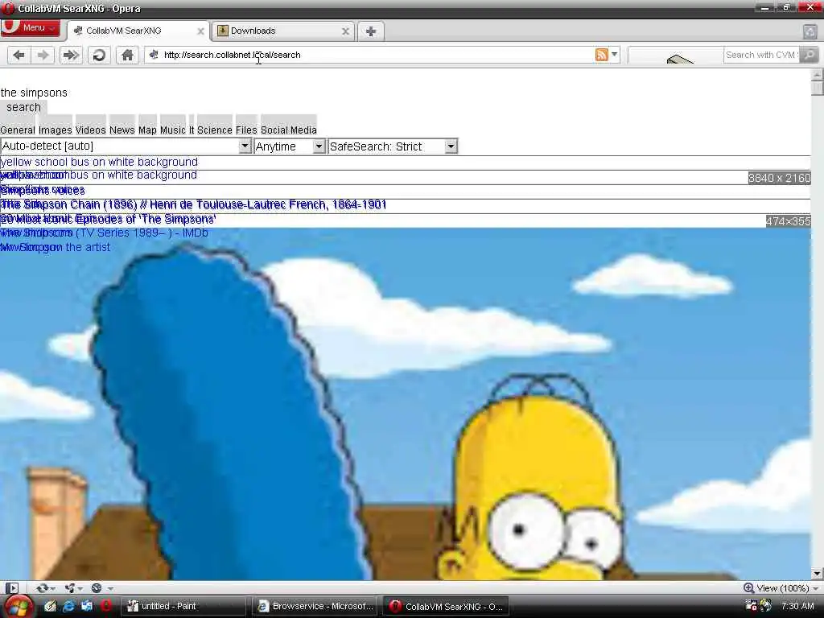
Task: Click the RSS feed icon
Action: (601, 55)
